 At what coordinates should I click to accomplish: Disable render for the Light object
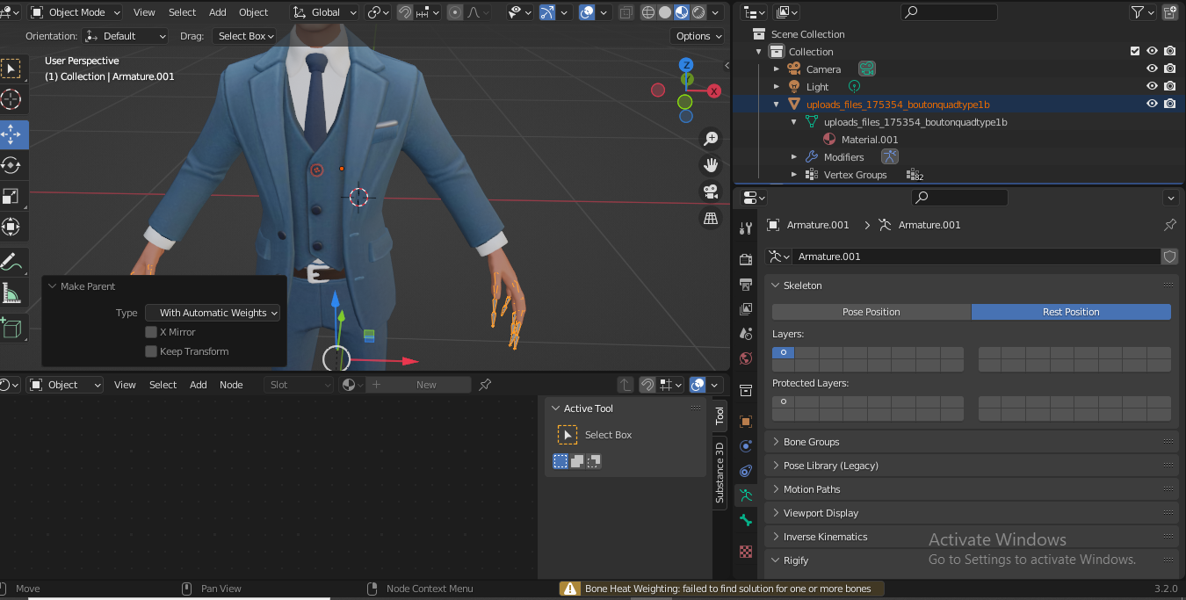coord(1169,86)
